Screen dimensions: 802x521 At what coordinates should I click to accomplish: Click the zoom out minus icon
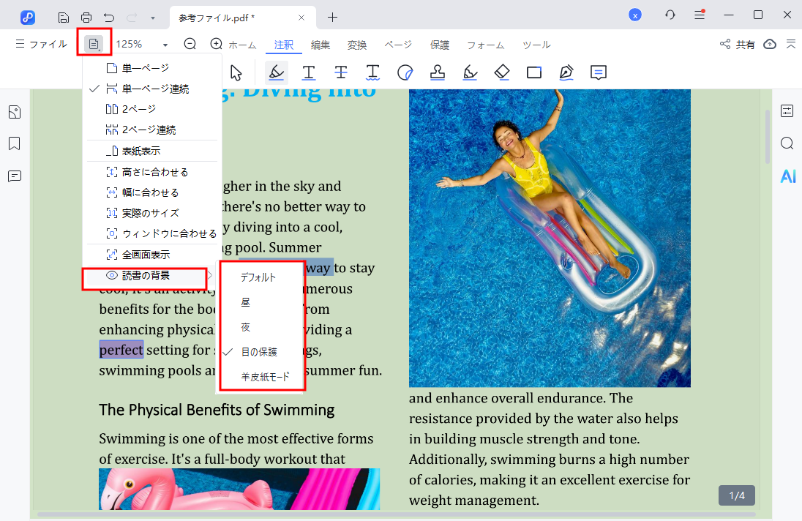tap(190, 44)
